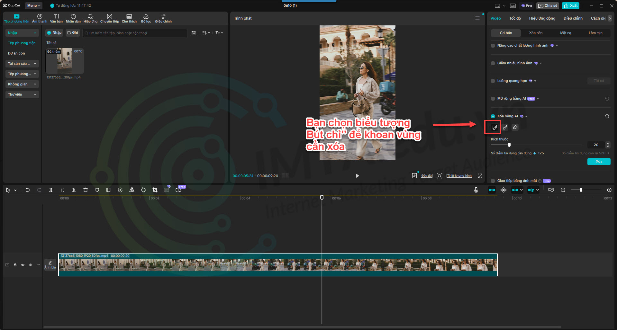Screen dimensions: 617x330
Task: Uncheck the Xóa bằng AI checkbox
Action: (493, 116)
